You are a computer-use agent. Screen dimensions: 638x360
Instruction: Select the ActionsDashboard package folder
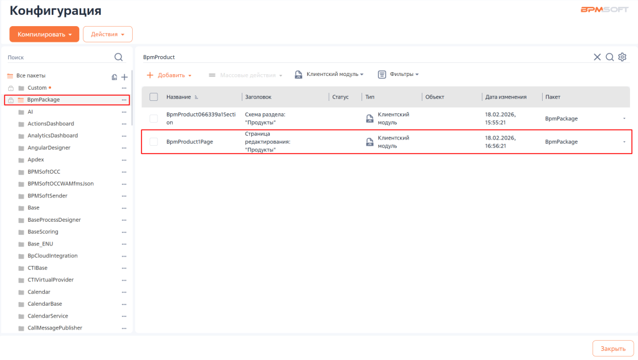50,124
